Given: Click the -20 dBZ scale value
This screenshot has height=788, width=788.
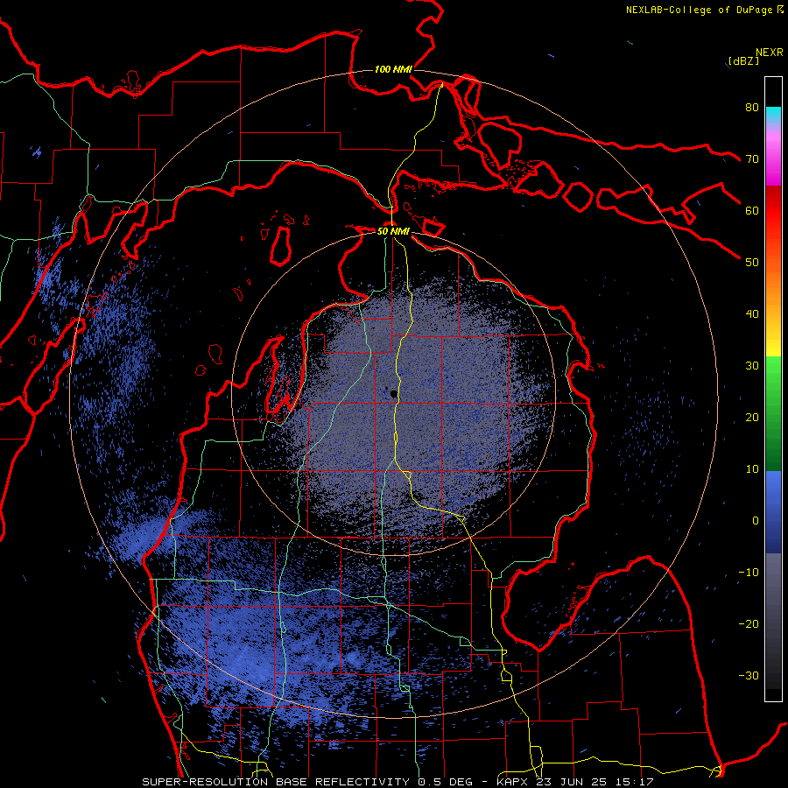Looking at the screenshot, I should point(749,623).
